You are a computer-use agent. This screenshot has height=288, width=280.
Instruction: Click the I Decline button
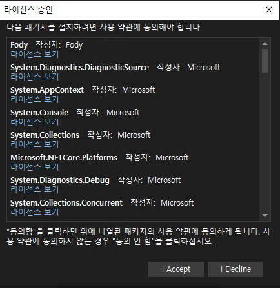(235, 269)
